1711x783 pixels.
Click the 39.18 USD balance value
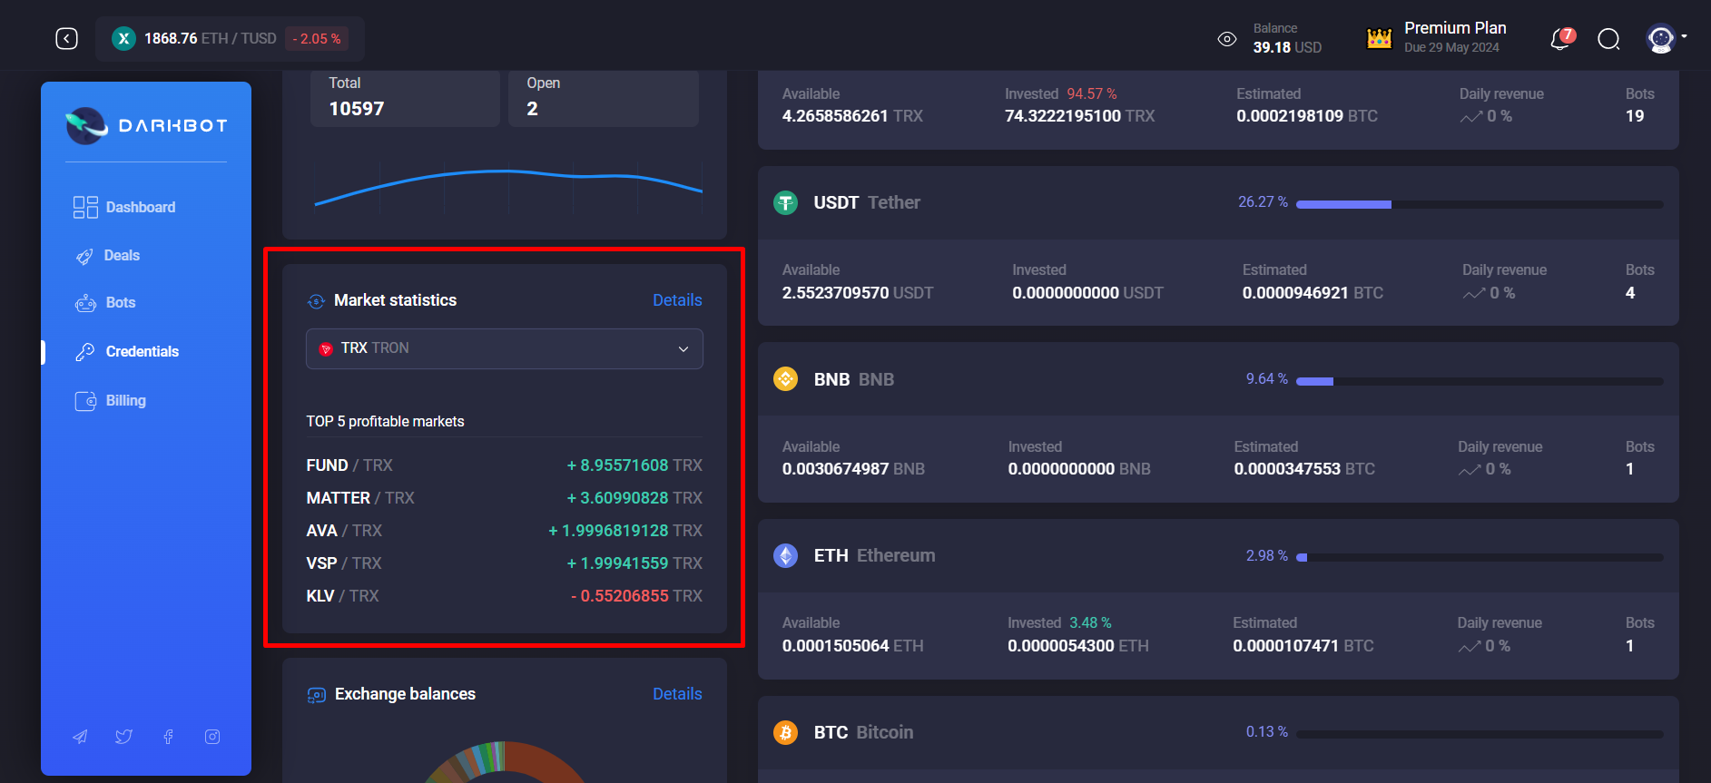pos(1287,47)
